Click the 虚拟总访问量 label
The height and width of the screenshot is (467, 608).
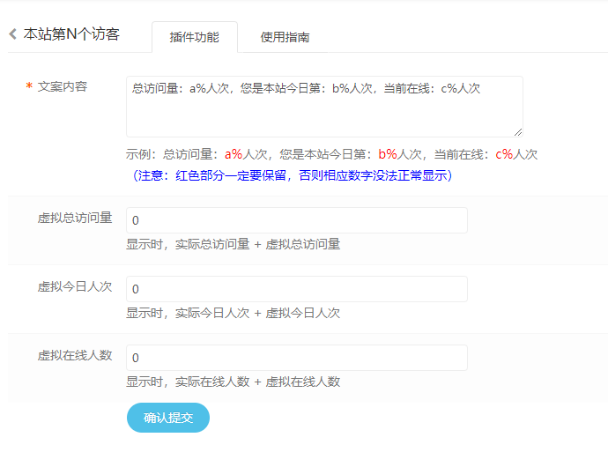(75, 219)
